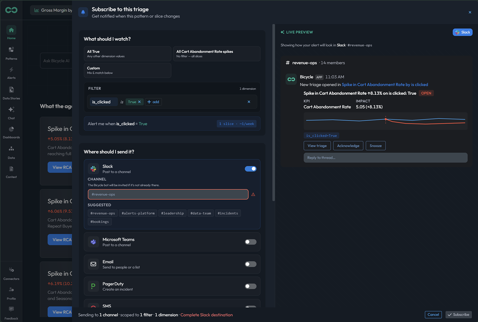Screen dimensions: 478x322
Task: Open the Connectors sidebar icon
Action: pos(11,270)
